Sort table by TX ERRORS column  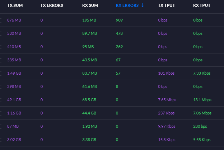pyautogui.click(x=52, y=5)
